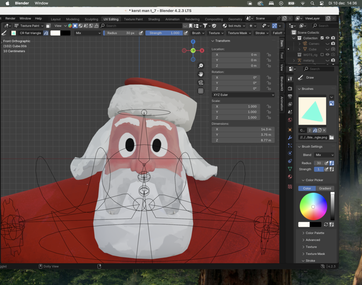Disable rendering of Camera in outliner

tap(333, 44)
